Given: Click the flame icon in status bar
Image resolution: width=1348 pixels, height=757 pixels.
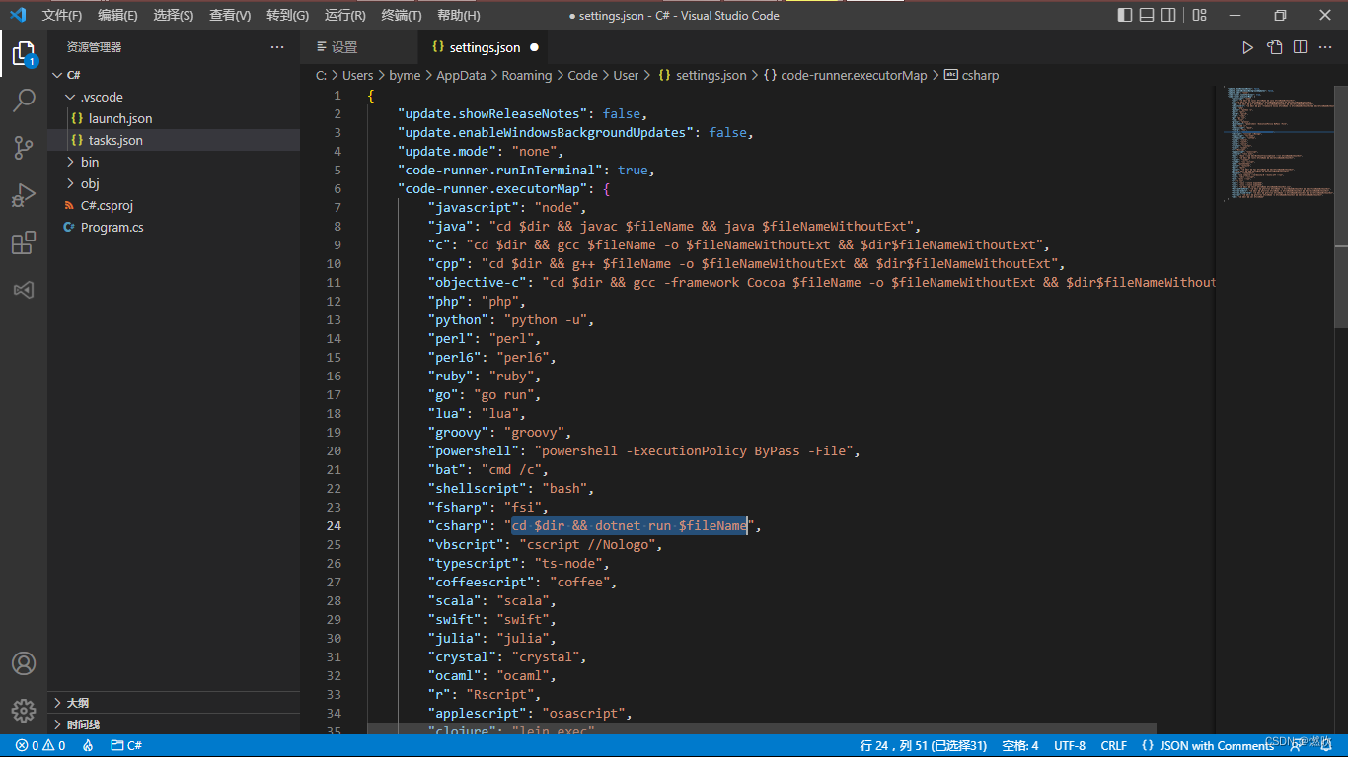Looking at the screenshot, I should click(88, 746).
